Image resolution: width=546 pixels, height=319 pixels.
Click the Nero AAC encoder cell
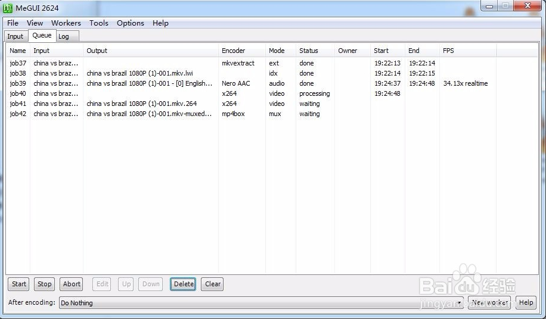pyautogui.click(x=235, y=83)
